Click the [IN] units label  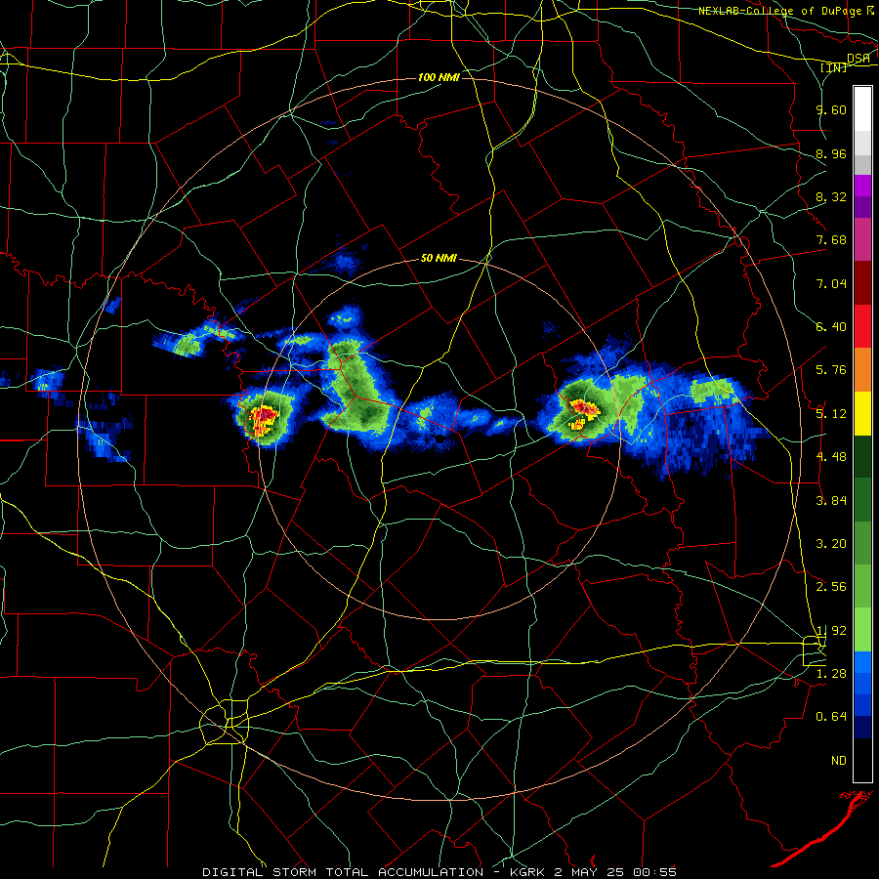[834, 67]
